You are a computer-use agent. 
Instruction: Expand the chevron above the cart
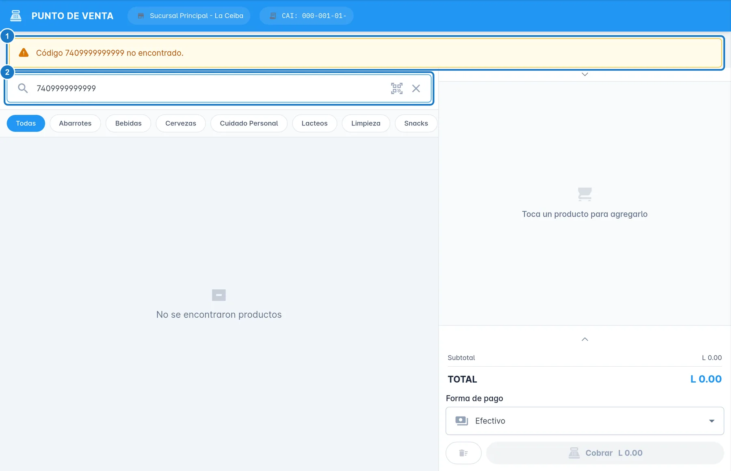point(585,74)
